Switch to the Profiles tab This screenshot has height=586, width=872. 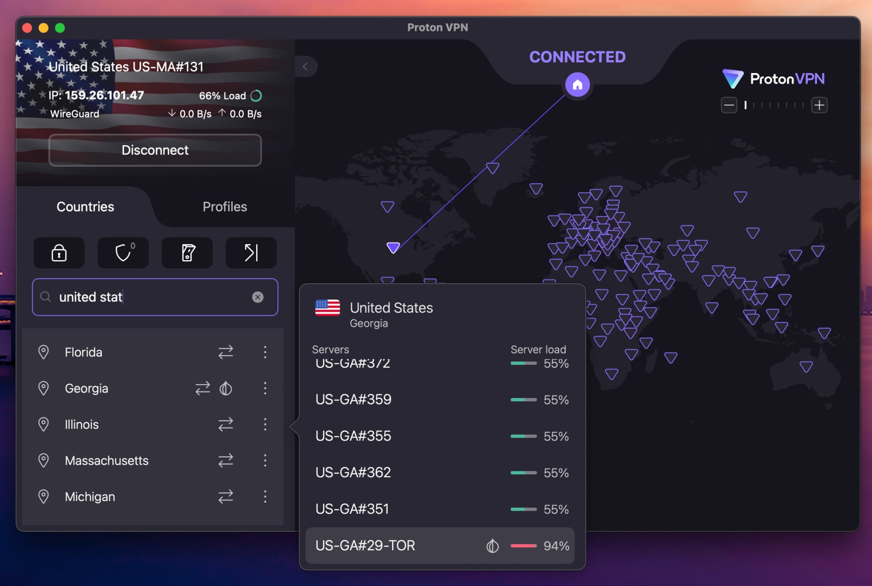[x=225, y=207]
